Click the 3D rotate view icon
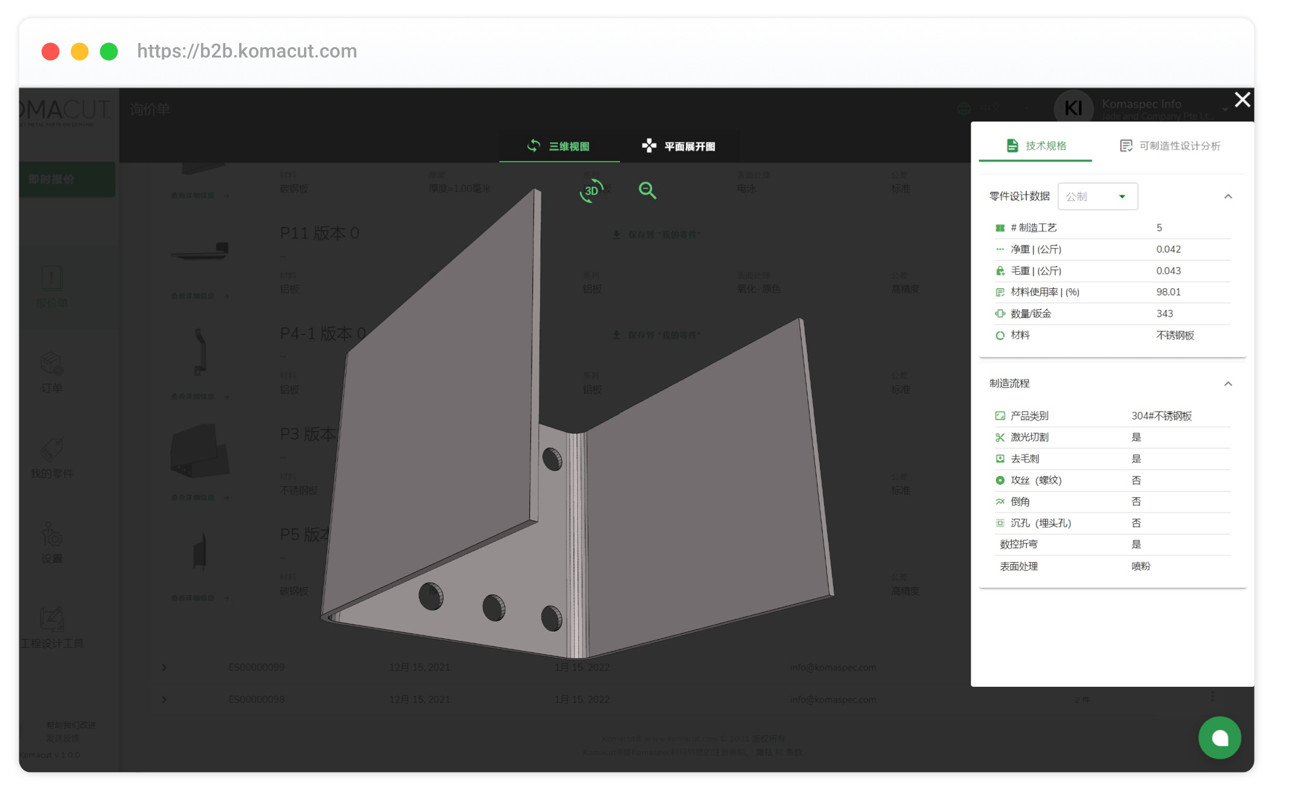 (x=592, y=191)
